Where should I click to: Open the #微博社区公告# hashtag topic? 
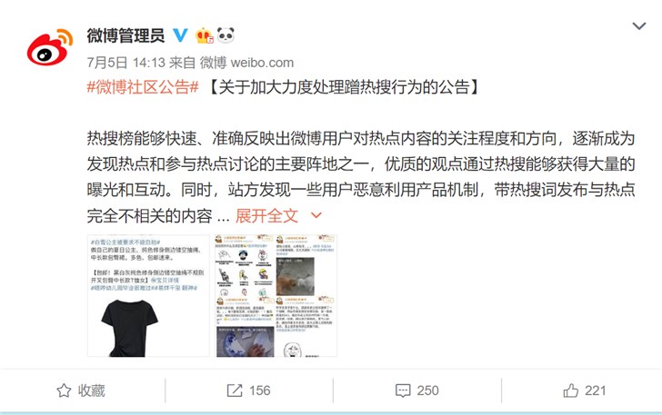click(x=143, y=87)
